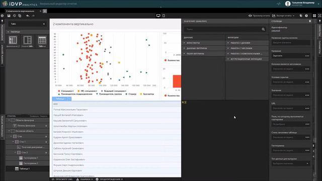This screenshot has width=322, height=181.
Task: Collapse the Область фильтров tree node
Action: point(9,120)
